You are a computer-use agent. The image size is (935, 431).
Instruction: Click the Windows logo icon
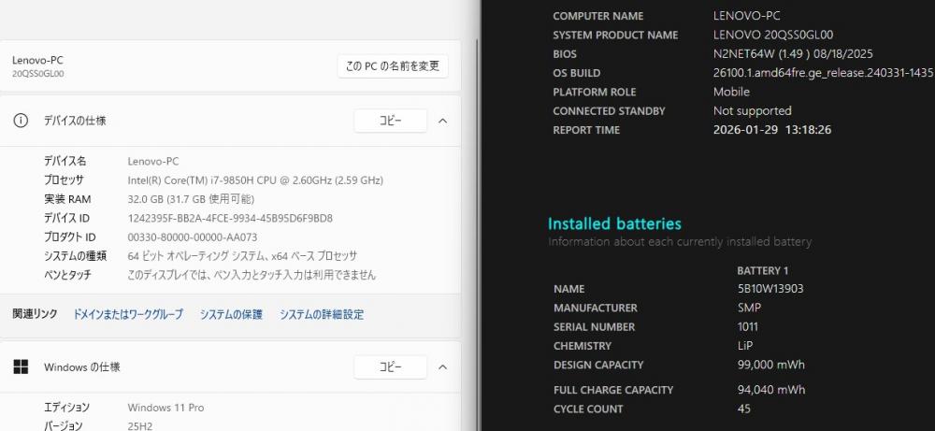point(21,367)
